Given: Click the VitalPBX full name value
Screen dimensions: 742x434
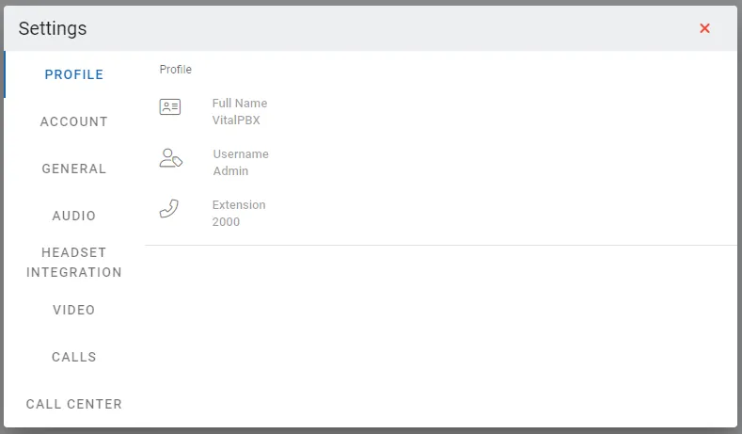Looking at the screenshot, I should point(236,121).
